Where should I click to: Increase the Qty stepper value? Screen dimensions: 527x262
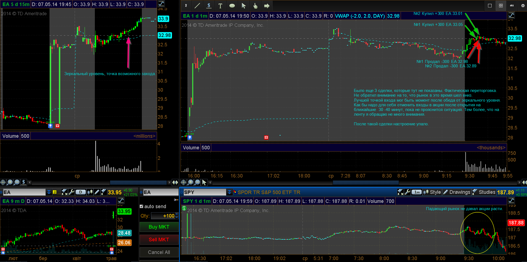[x=177, y=214]
